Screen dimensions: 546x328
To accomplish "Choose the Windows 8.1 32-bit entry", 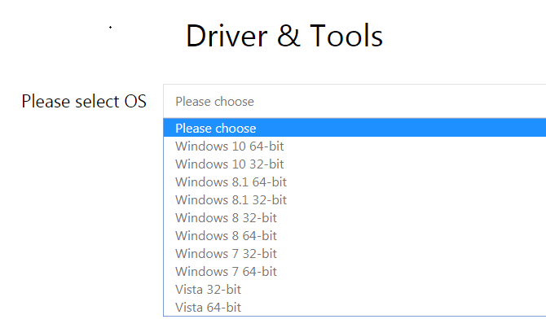I will pyautogui.click(x=231, y=200).
